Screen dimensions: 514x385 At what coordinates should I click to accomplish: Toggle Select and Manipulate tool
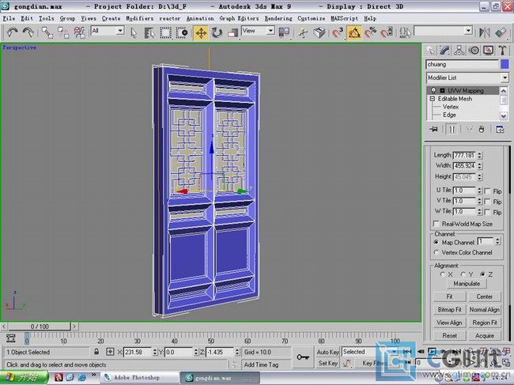pos(303,32)
